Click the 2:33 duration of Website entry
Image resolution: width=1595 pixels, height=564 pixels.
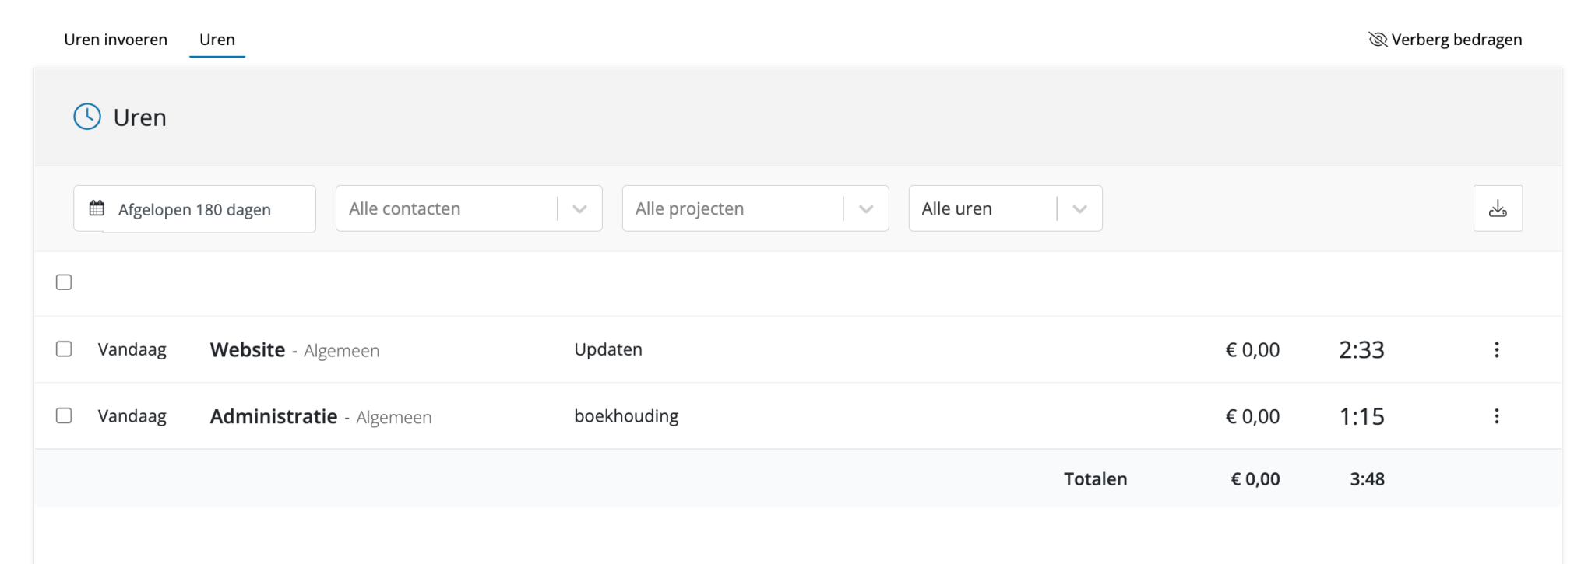pos(1361,350)
